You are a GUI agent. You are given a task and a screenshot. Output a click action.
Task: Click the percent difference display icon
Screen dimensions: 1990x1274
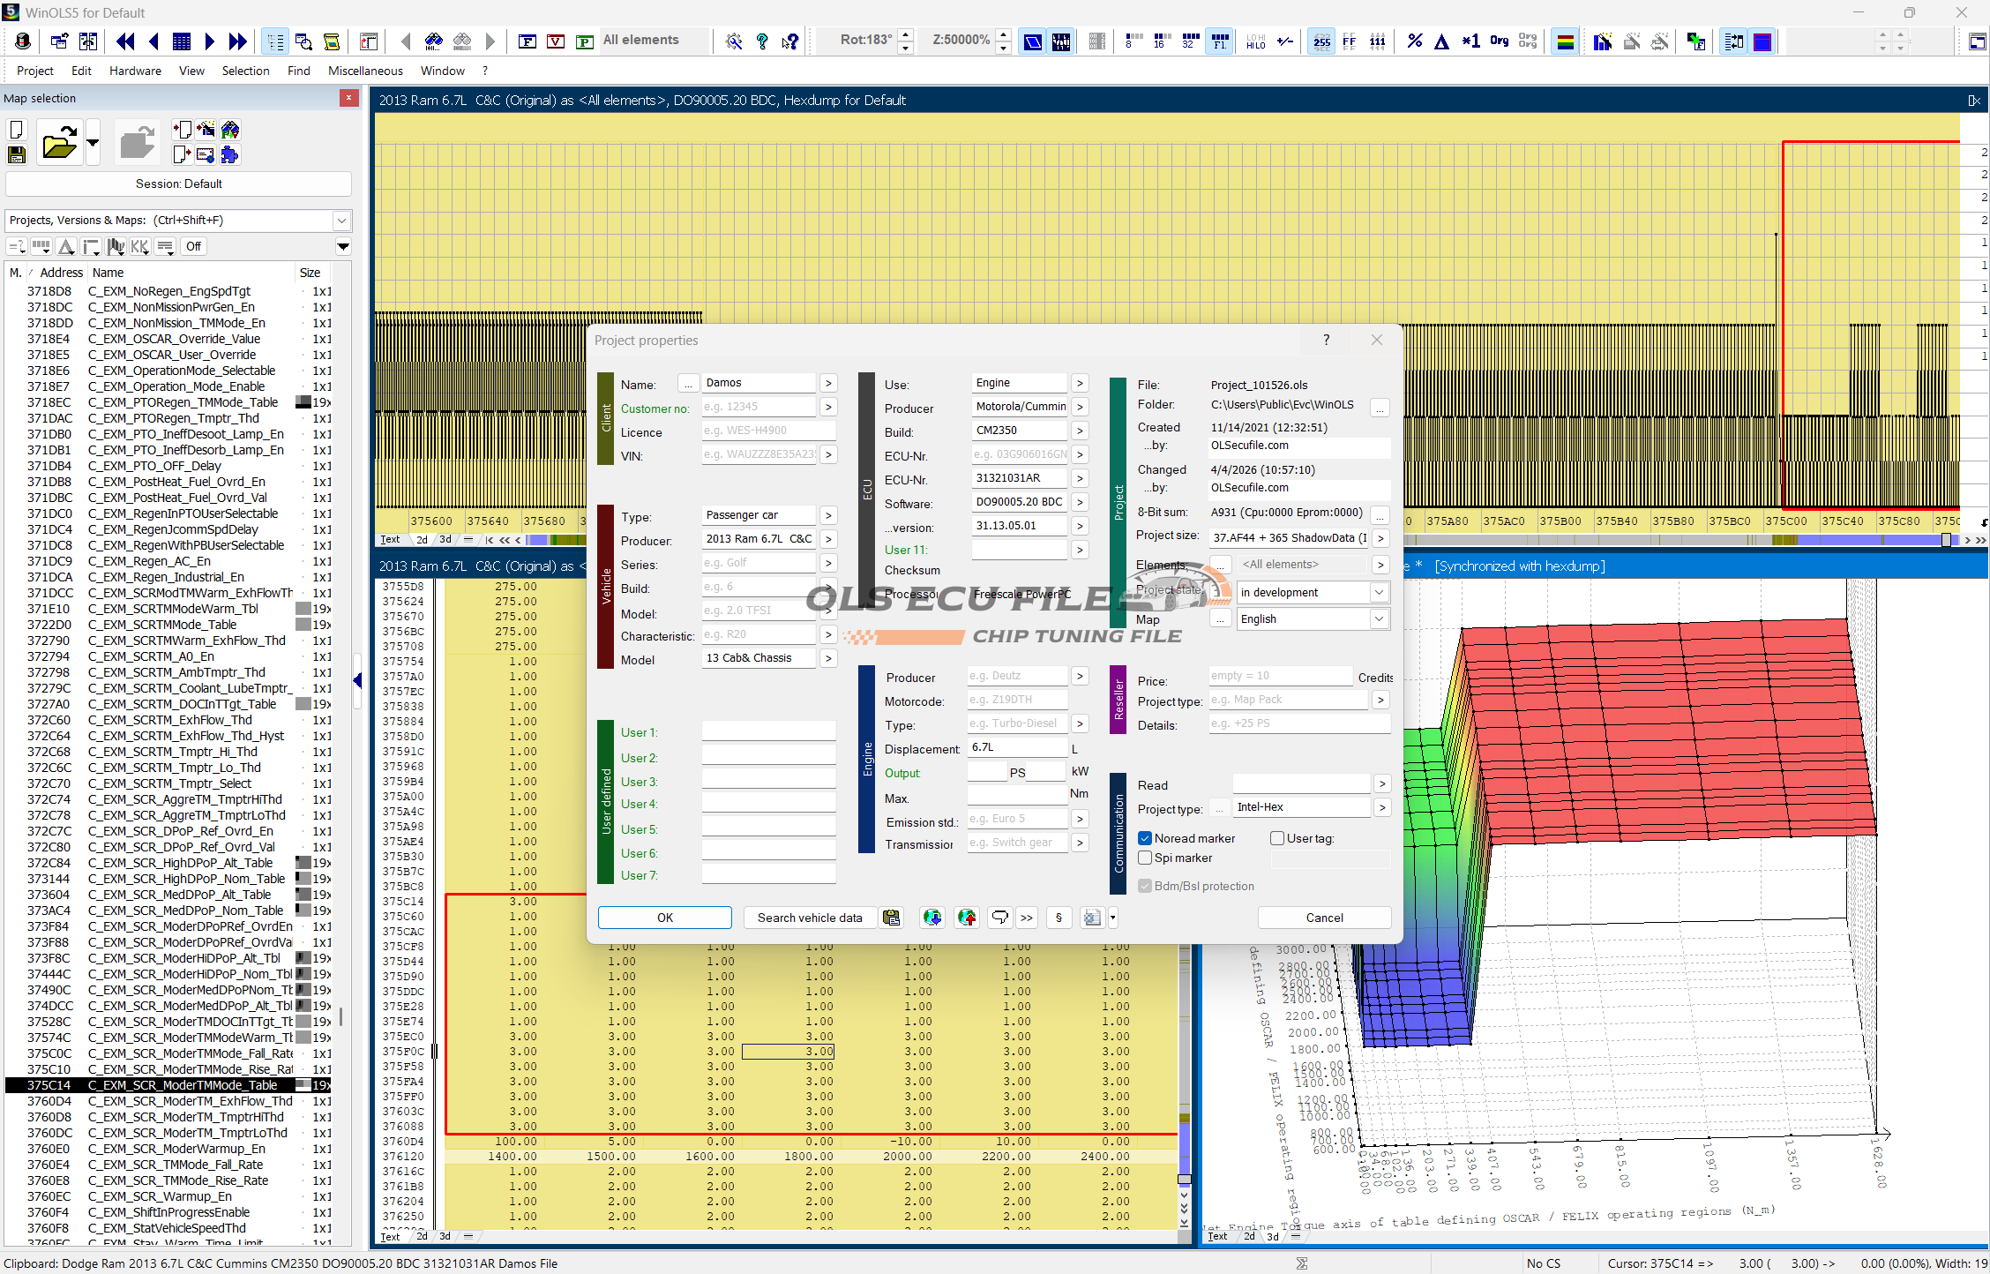[x=1415, y=41]
